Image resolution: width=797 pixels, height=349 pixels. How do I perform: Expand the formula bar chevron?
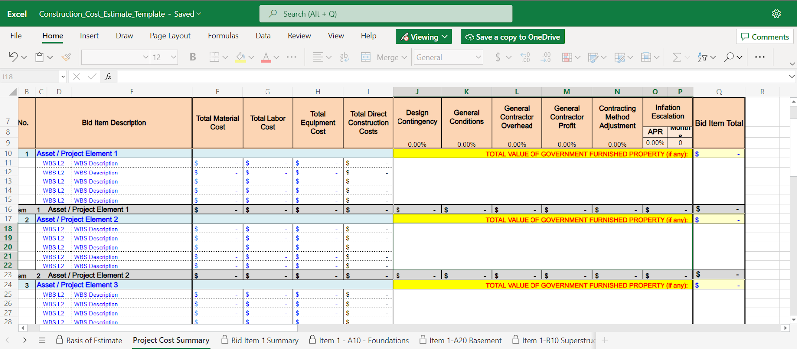tap(792, 77)
